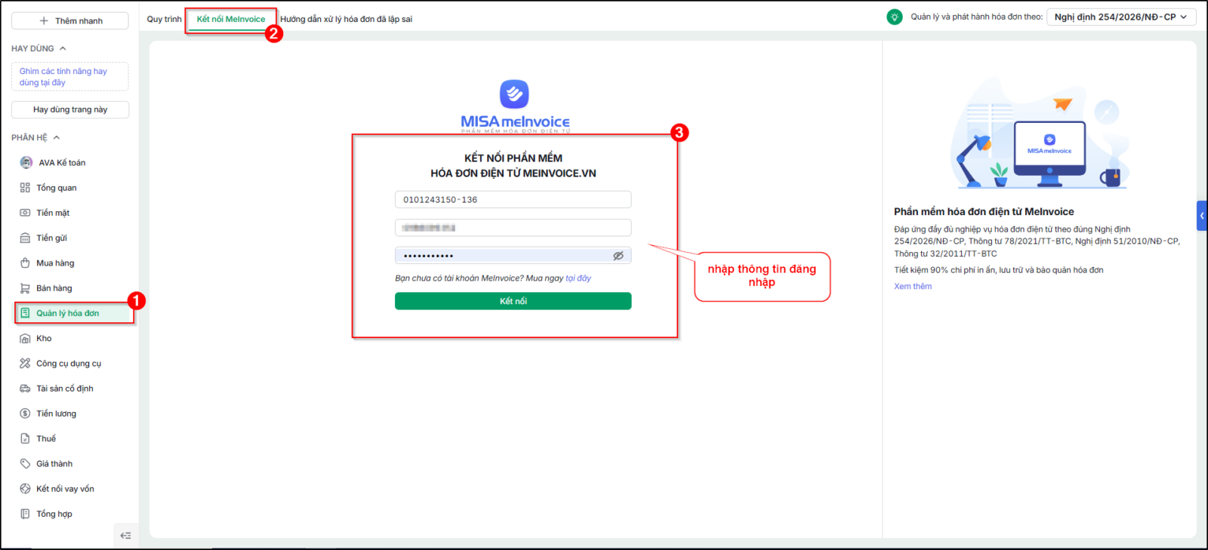
Task: Click the green lightbulb tips icon
Action: pos(895,17)
